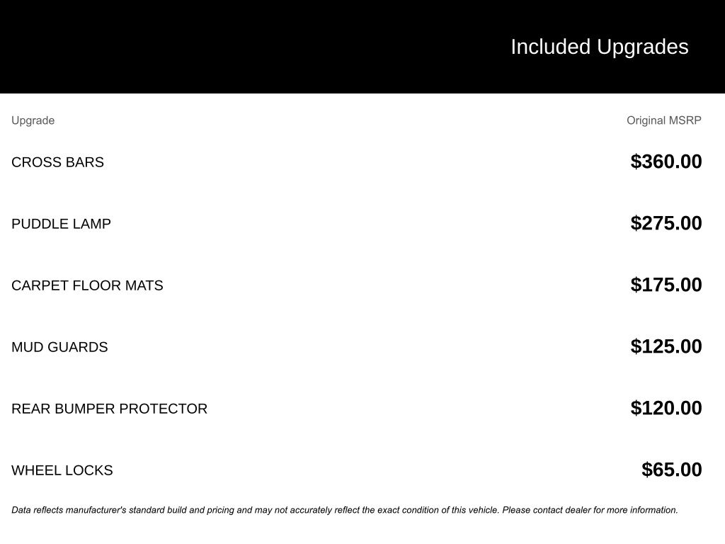This screenshot has height=544, width=725.
Task: Click the "Original MSRP" column header
Action: tap(663, 120)
